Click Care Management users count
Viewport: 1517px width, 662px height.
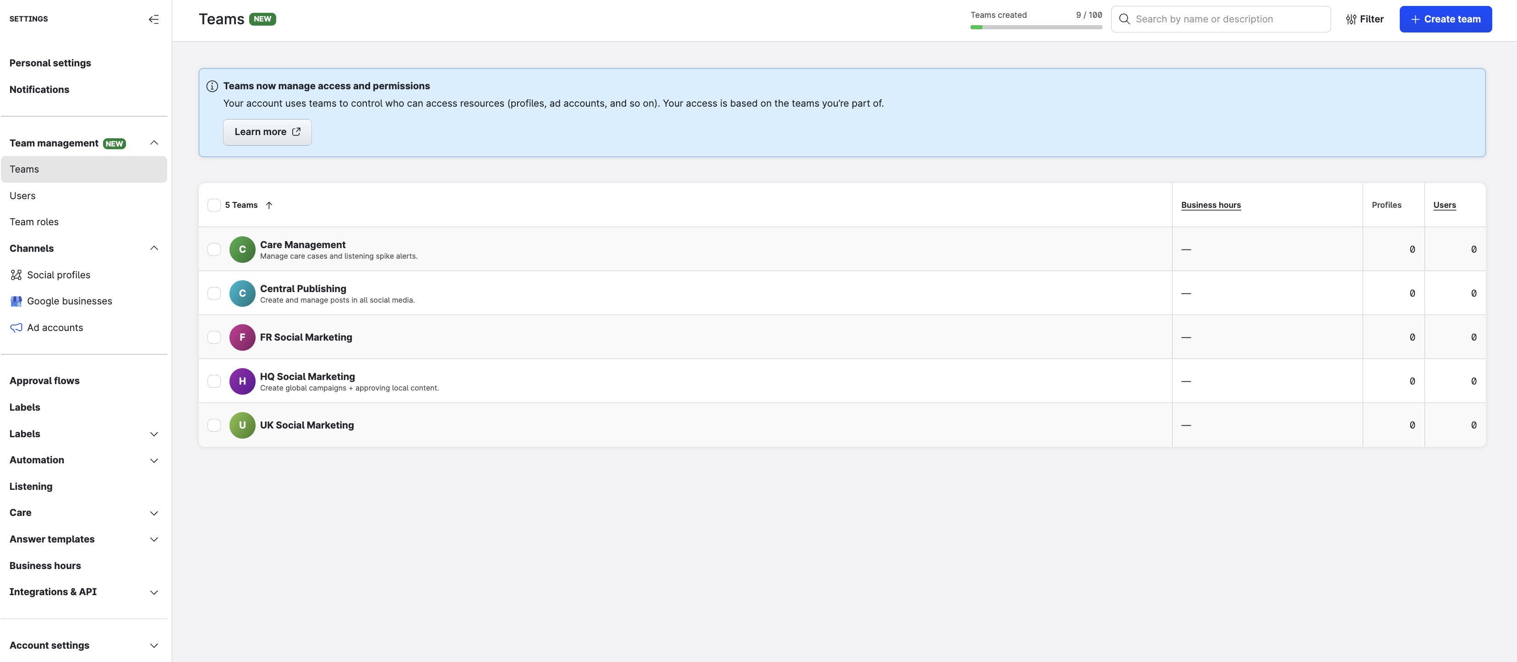point(1473,250)
